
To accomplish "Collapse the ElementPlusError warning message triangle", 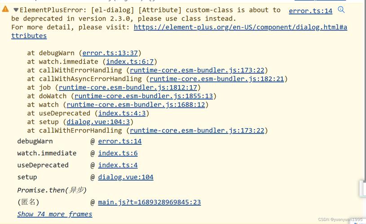I will click(16, 10).
